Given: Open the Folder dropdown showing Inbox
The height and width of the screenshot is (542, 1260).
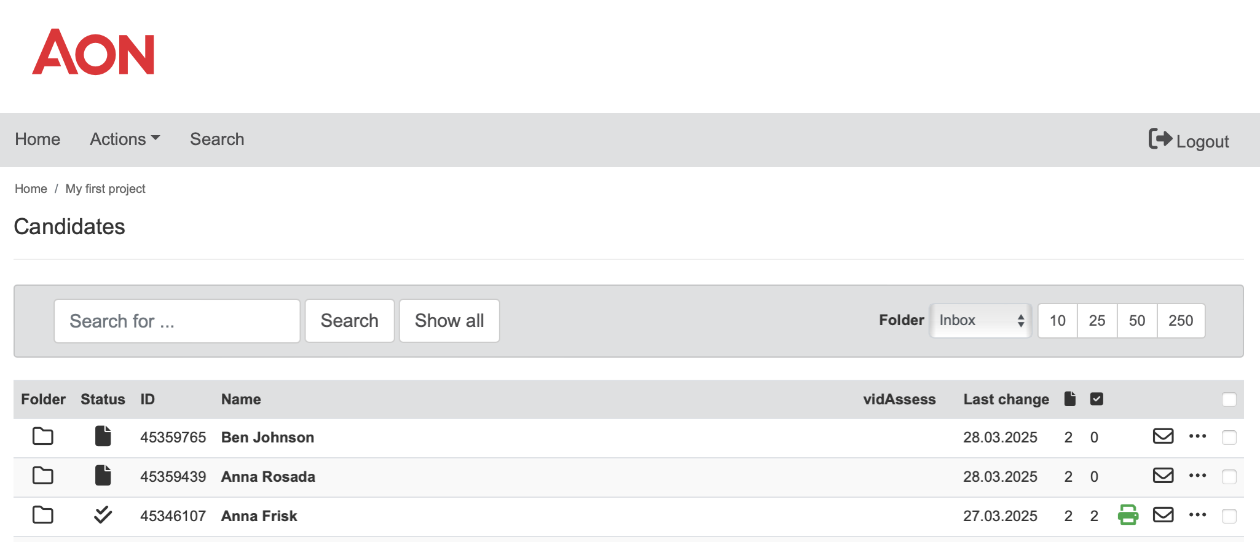Looking at the screenshot, I should click(x=980, y=321).
